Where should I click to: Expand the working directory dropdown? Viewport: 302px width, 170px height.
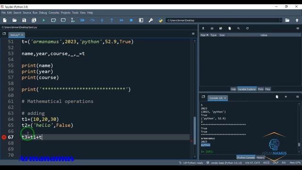coord(281,20)
